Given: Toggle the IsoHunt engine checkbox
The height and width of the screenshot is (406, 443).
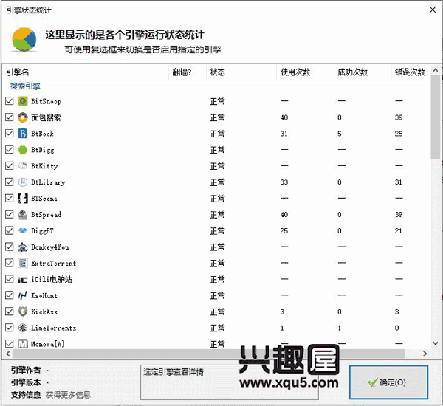Looking at the screenshot, I should tap(10, 295).
